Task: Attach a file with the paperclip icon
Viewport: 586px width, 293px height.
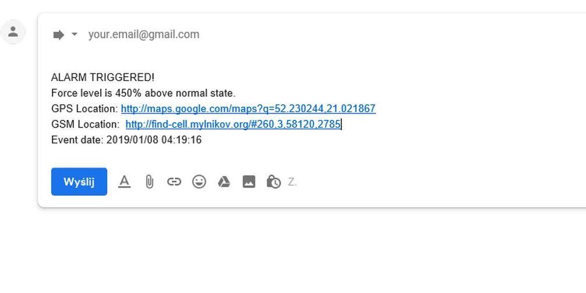Action: point(149,182)
